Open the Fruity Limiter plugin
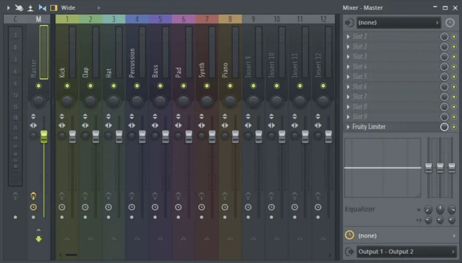 (x=369, y=127)
